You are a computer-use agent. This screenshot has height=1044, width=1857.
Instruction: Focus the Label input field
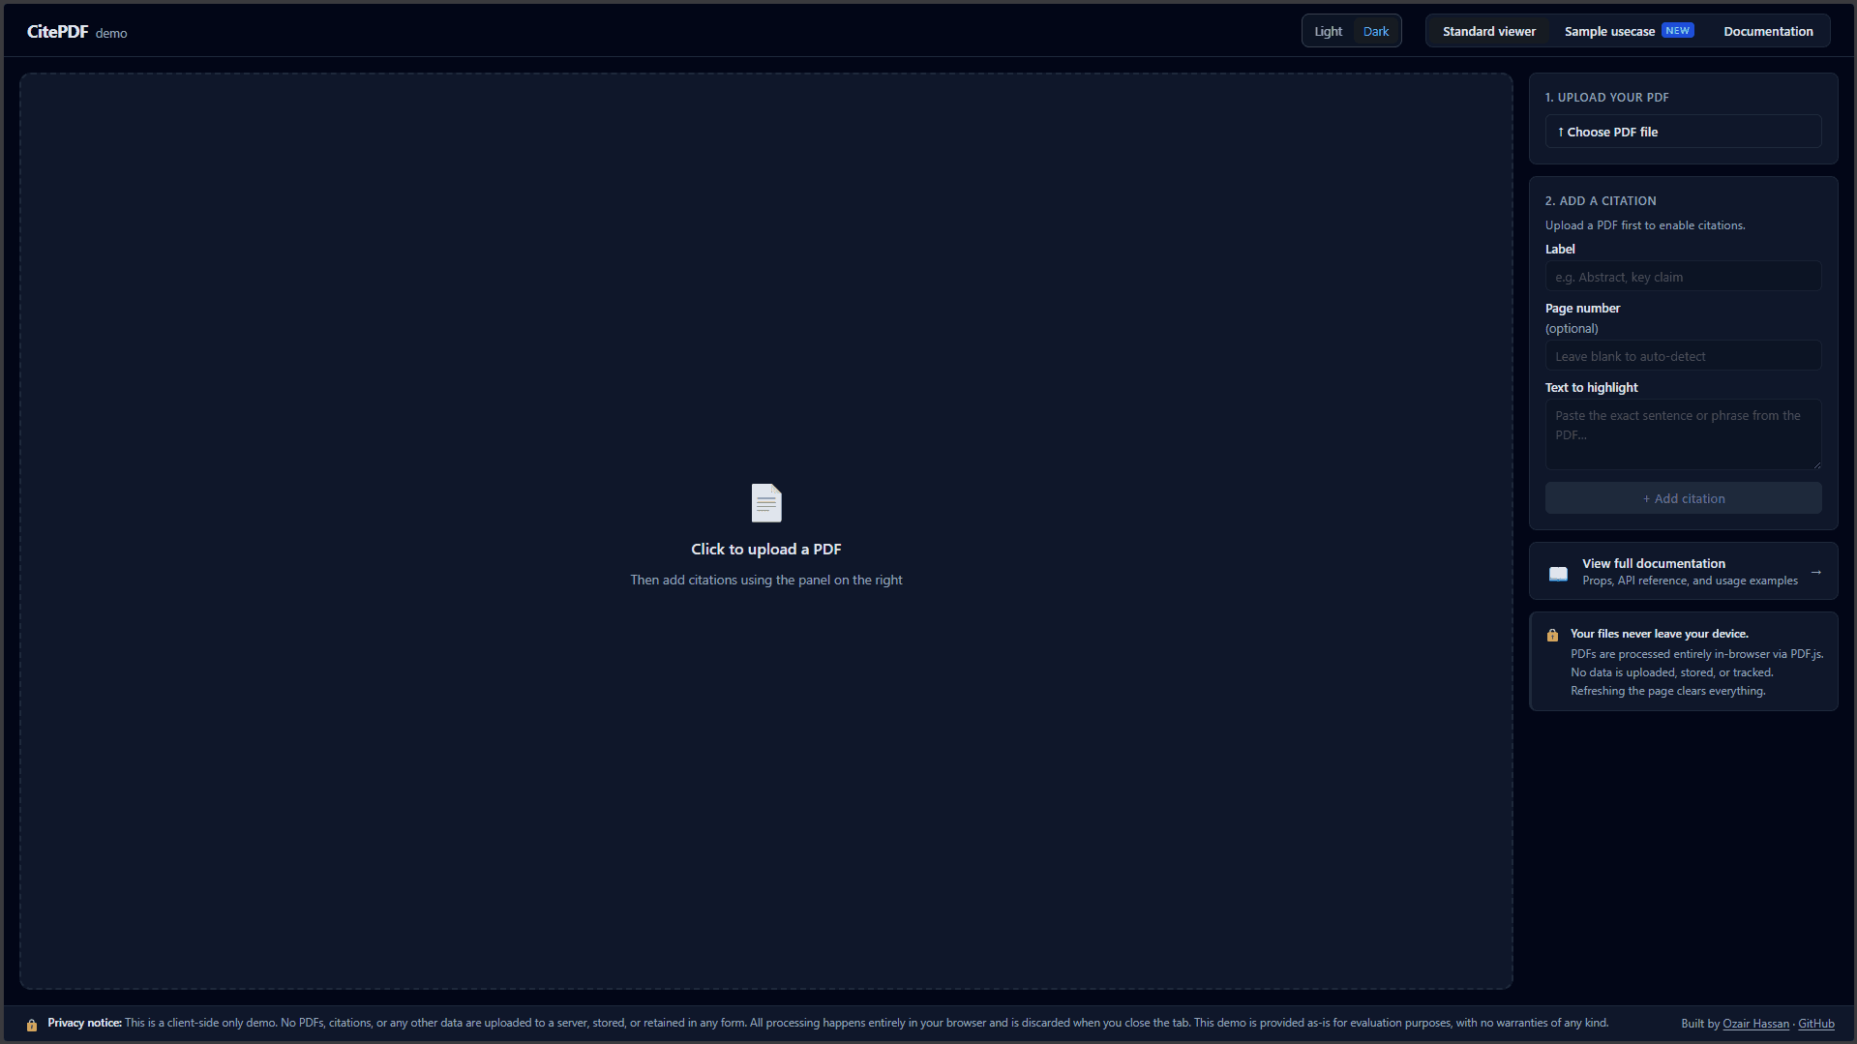(1682, 277)
